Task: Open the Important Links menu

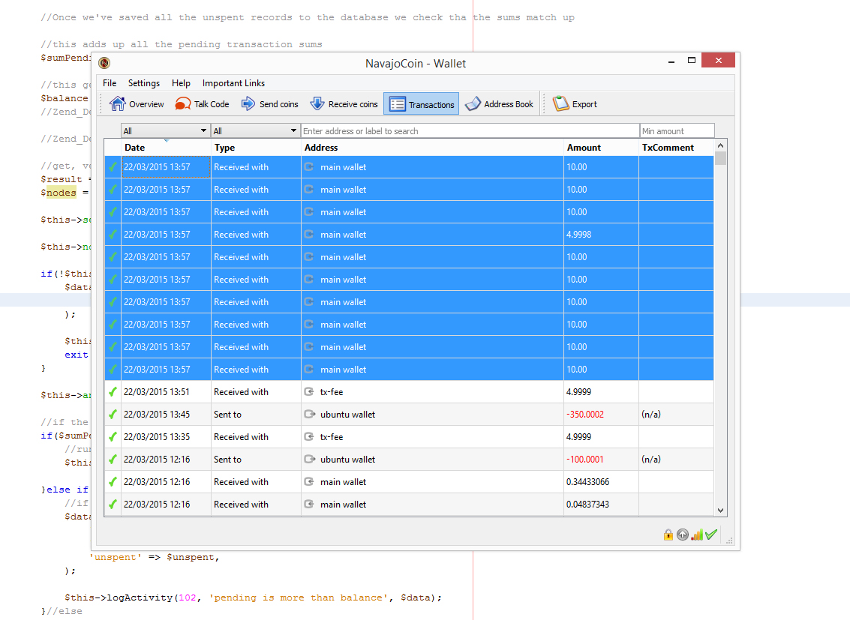Action: [x=233, y=83]
